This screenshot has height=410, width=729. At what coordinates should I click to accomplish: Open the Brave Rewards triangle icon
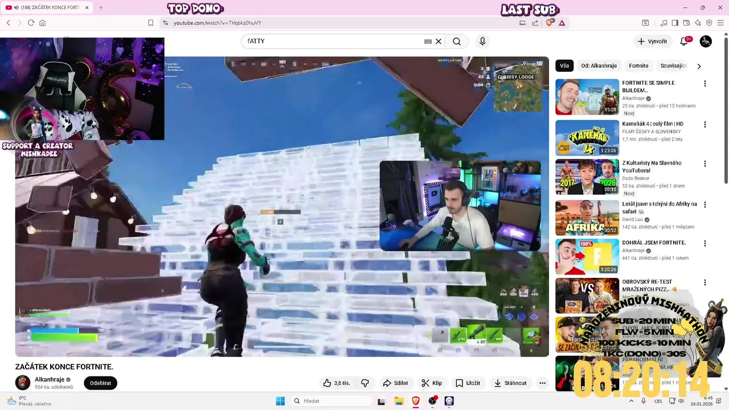point(562,23)
